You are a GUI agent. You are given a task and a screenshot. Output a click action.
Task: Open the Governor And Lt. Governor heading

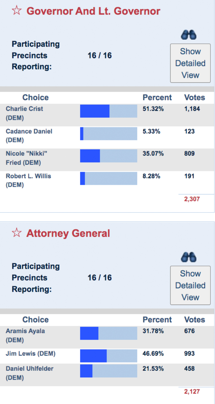tap(93, 11)
